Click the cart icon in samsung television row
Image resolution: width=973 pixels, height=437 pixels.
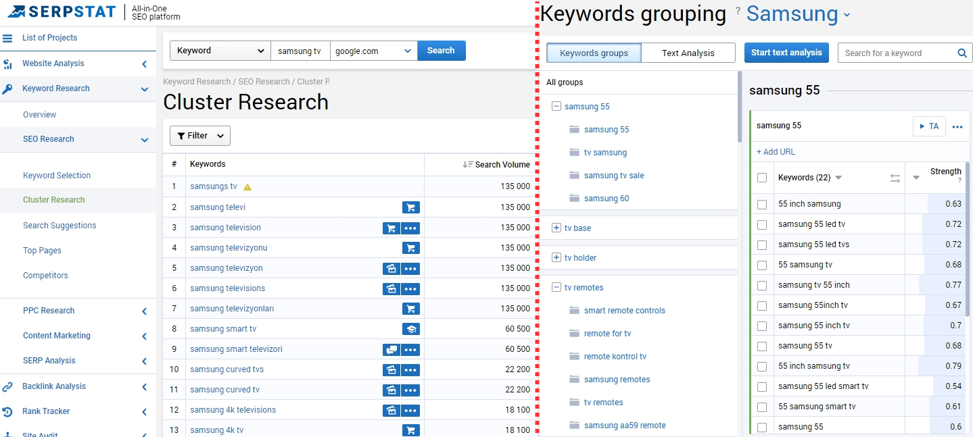click(391, 228)
